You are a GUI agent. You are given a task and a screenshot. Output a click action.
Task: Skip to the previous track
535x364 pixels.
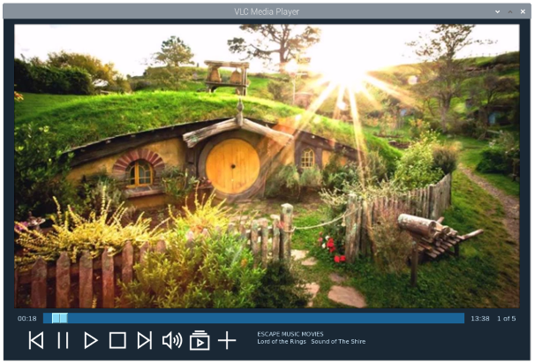[x=36, y=340]
